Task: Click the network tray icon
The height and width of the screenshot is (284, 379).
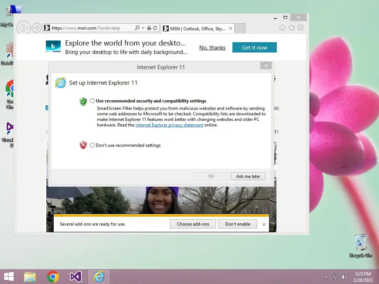Action: [335, 277]
